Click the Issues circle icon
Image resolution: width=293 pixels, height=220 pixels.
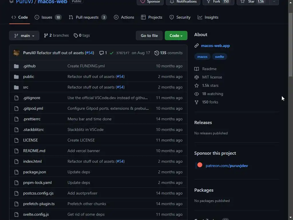click(x=37, y=17)
